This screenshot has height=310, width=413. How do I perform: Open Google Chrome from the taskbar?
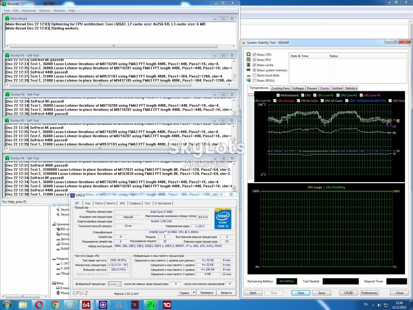tap(55, 305)
